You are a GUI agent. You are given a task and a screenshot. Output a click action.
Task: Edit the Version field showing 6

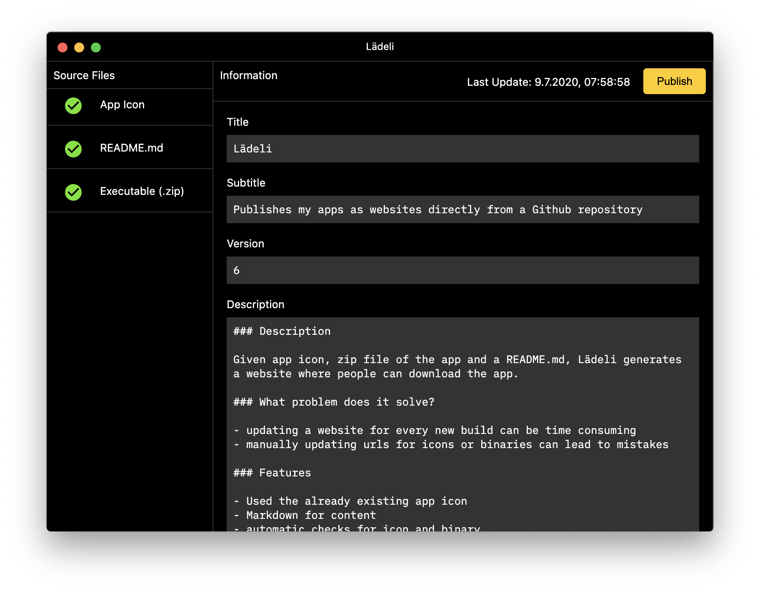(462, 270)
